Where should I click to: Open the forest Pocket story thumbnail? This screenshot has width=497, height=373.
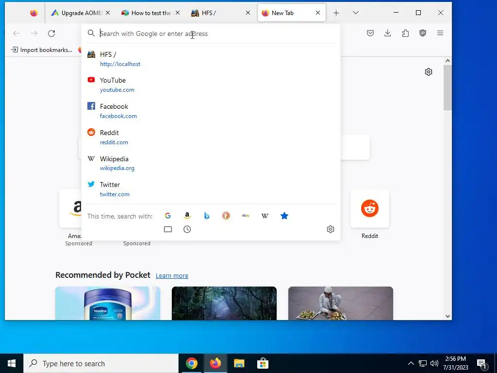[x=224, y=303]
